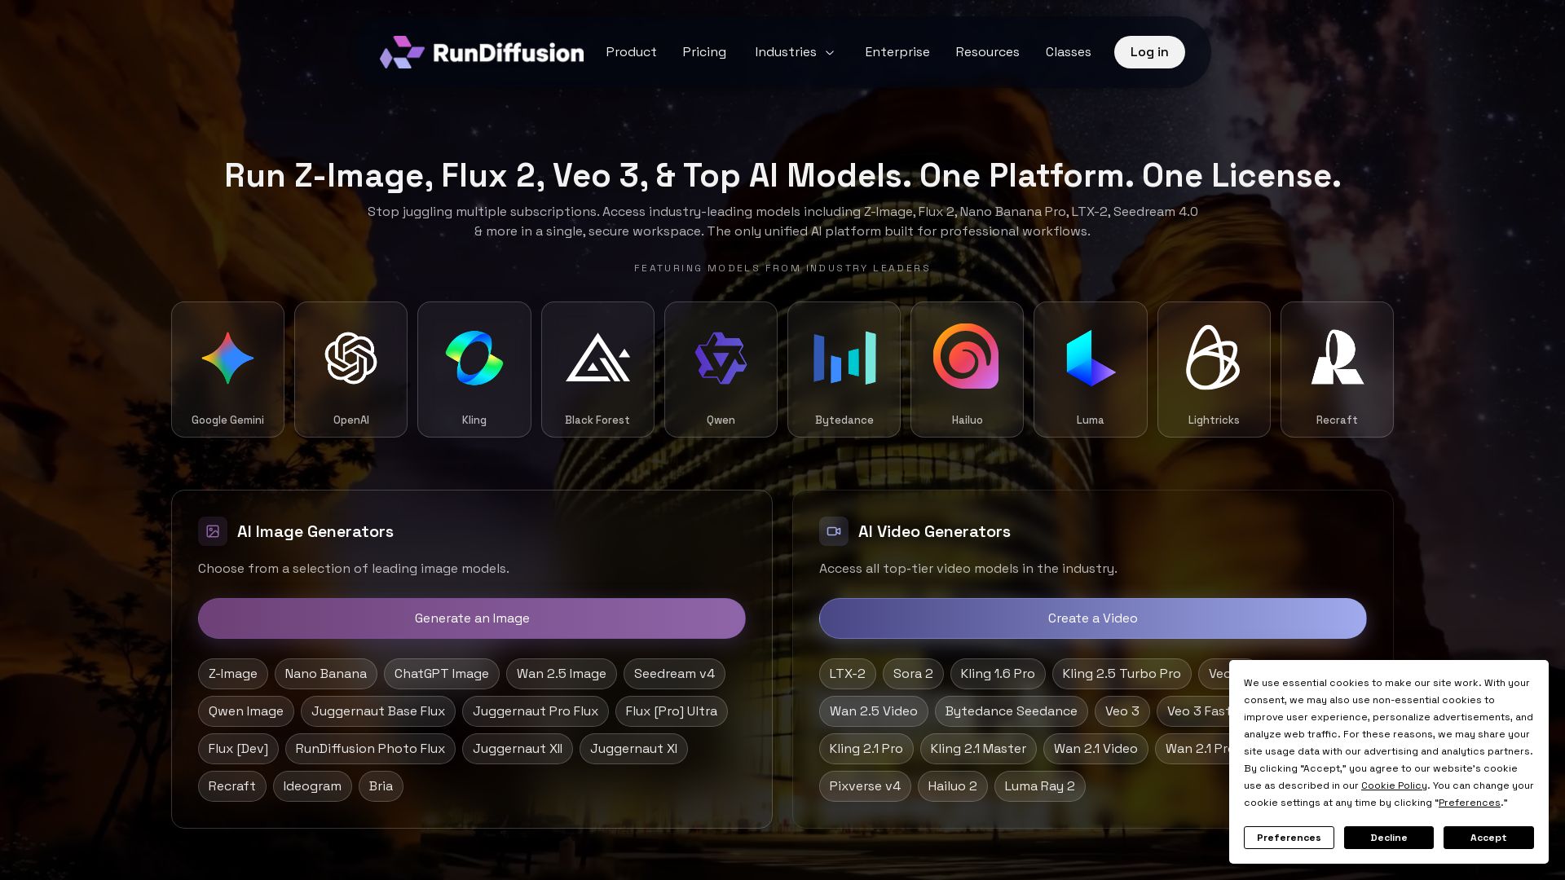Go to the Enterprise nav item
The width and height of the screenshot is (1565, 880).
pyautogui.click(x=897, y=52)
